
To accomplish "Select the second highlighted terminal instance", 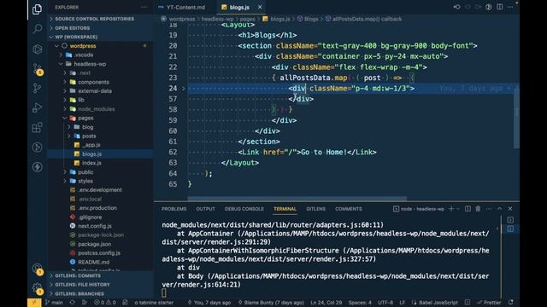I will [510, 229].
